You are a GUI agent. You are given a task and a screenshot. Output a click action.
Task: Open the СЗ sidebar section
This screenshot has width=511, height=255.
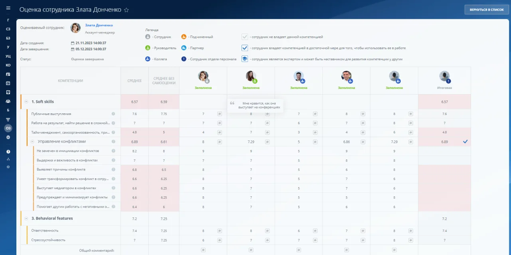pyautogui.click(x=8, y=29)
